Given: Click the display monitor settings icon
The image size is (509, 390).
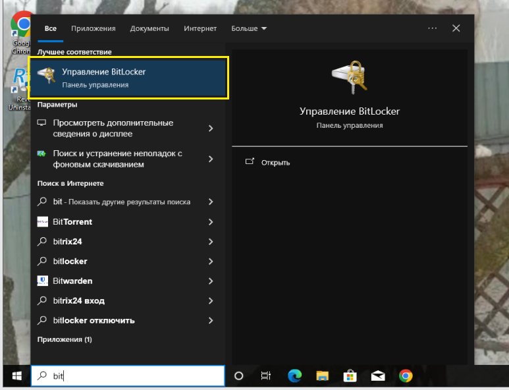Looking at the screenshot, I should click(41, 123).
